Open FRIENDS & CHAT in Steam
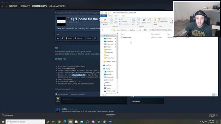Viewport: 221px width, 124px height. (213, 116)
